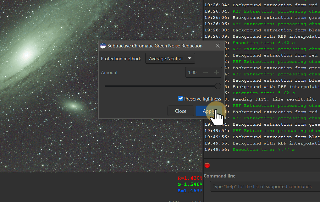Click the Siril icon in the dialog title bar
The image size is (320, 202).
(102, 46)
